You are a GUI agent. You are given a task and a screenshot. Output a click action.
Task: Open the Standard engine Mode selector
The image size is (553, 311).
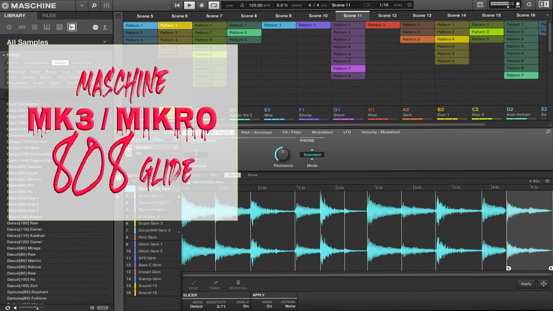pyautogui.click(x=312, y=155)
